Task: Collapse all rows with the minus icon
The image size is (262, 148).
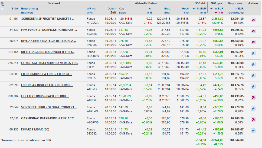Action: 3,9
